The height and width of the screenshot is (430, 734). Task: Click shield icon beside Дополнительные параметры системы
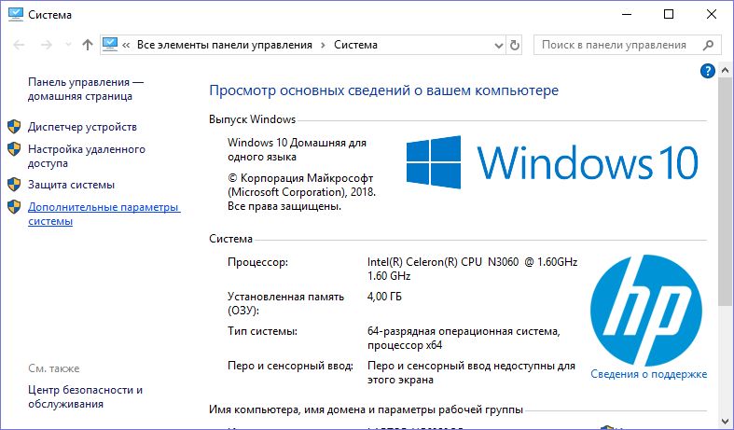14,206
